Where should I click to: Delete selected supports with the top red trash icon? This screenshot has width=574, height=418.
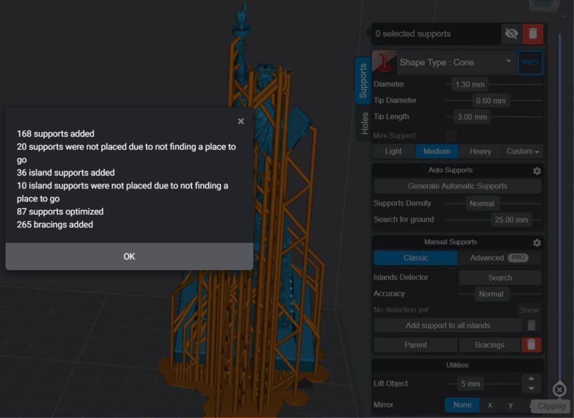click(x=533, y=33)
